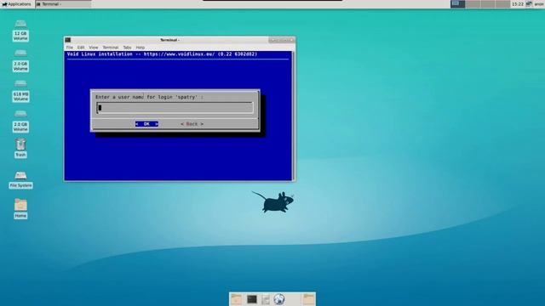Open the File menu in Terminal

click(x=70, y=48)
